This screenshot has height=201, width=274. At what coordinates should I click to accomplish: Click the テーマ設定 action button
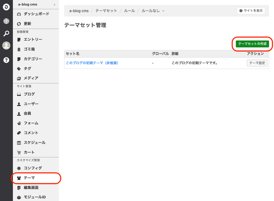click(x=257, y=63)
